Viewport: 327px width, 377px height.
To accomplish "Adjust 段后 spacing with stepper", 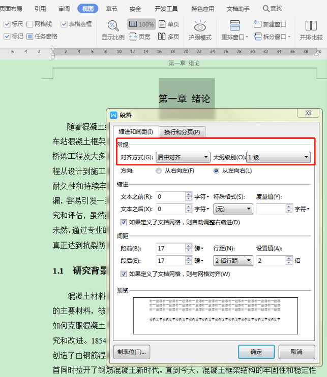I will [189, 261].
